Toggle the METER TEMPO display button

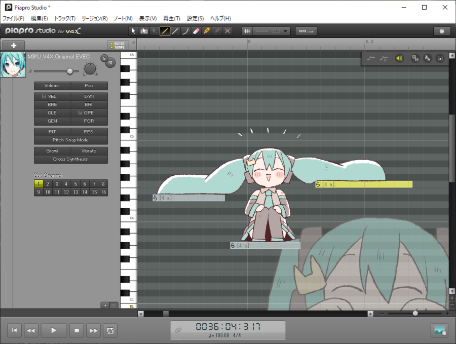118,46
